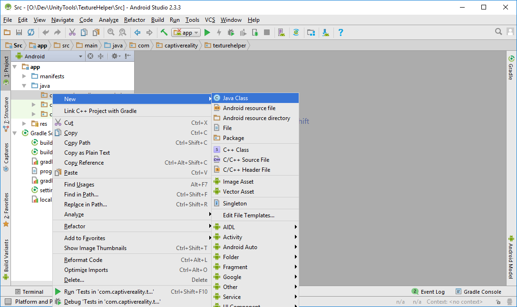
Task: Open the Event Log tool window button
Action: tap(428, 292)
